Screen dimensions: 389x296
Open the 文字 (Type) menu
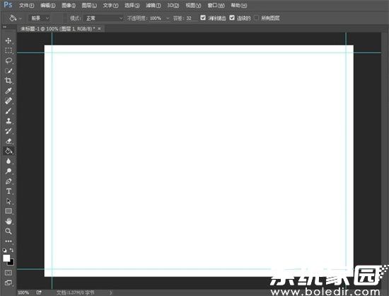pyautogui.click(x=110, y=5)
